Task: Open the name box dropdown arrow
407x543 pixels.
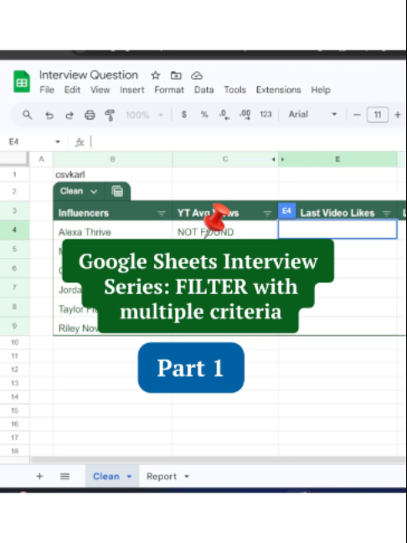Action: (x=58, y=142)
